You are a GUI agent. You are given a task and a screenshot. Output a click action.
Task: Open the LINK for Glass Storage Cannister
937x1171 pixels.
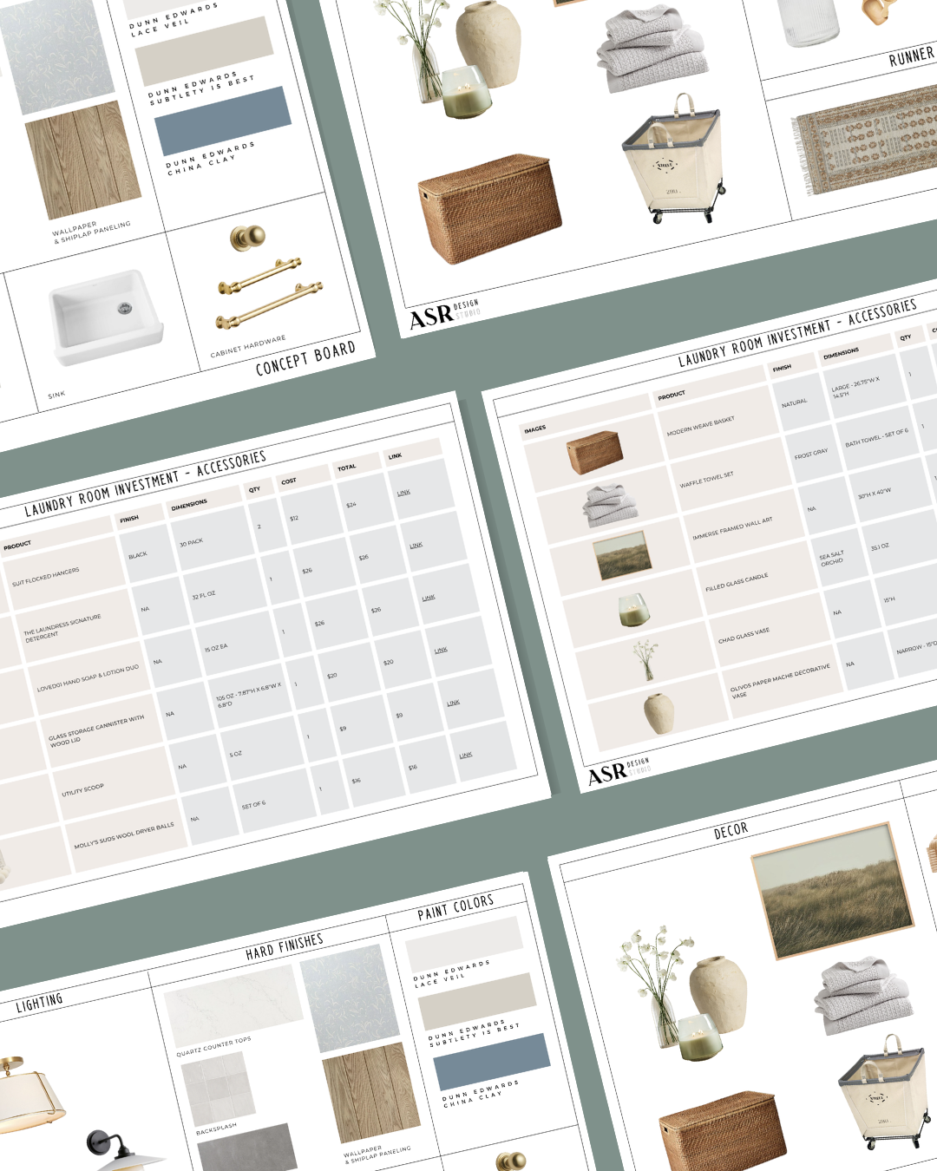pyautogui.click(x=441, y=650)
